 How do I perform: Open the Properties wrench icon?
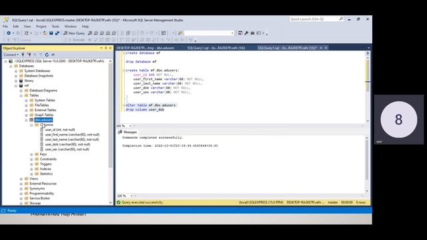pyautogui.click(x=246, y=33)
